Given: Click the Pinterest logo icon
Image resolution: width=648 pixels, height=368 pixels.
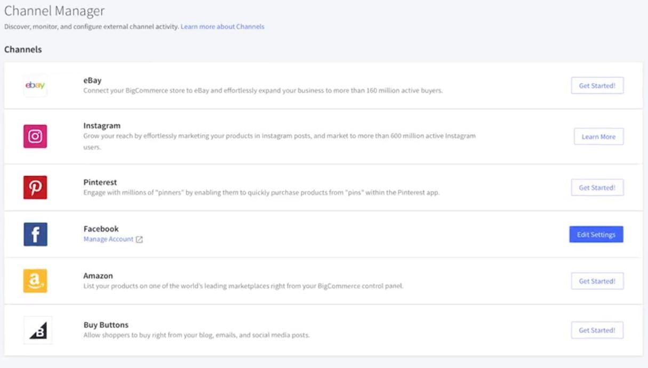Looking at the screenshot, I should (35, 187).
